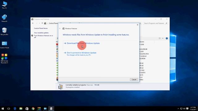Screen dimensions: 198x111
Task: Close the Windows Features dialog
Action: tap(137, 25)
